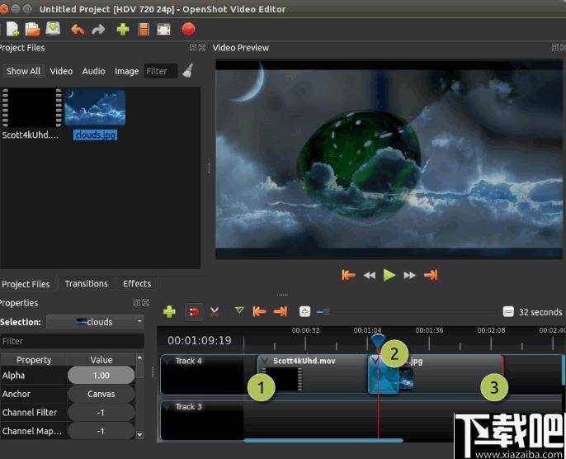566x459 pixels.
Task: Open the Choose Profile film icon
Action: click(144, 29)
